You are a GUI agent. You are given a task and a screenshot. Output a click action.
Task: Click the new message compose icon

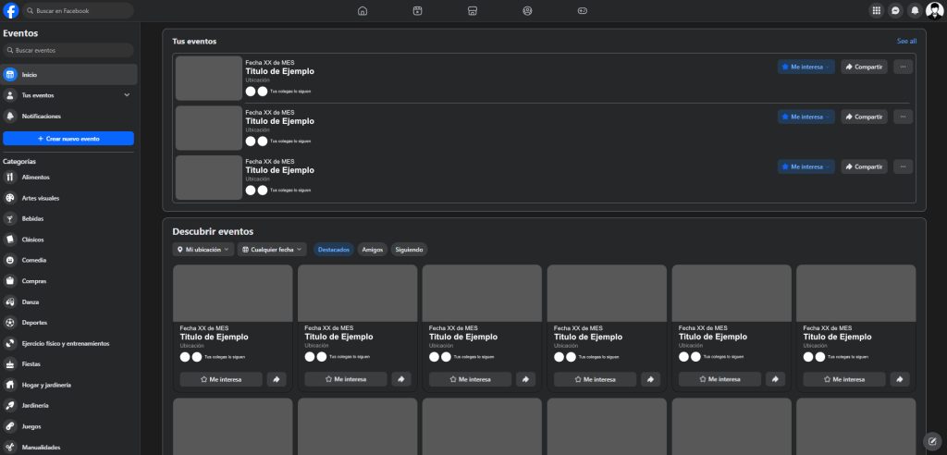click(x=932, y=440)
